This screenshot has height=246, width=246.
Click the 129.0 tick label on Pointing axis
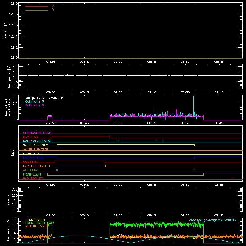pos(13,4)
